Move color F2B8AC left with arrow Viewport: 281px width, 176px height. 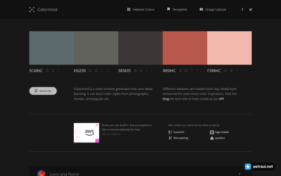click(237, 70)
